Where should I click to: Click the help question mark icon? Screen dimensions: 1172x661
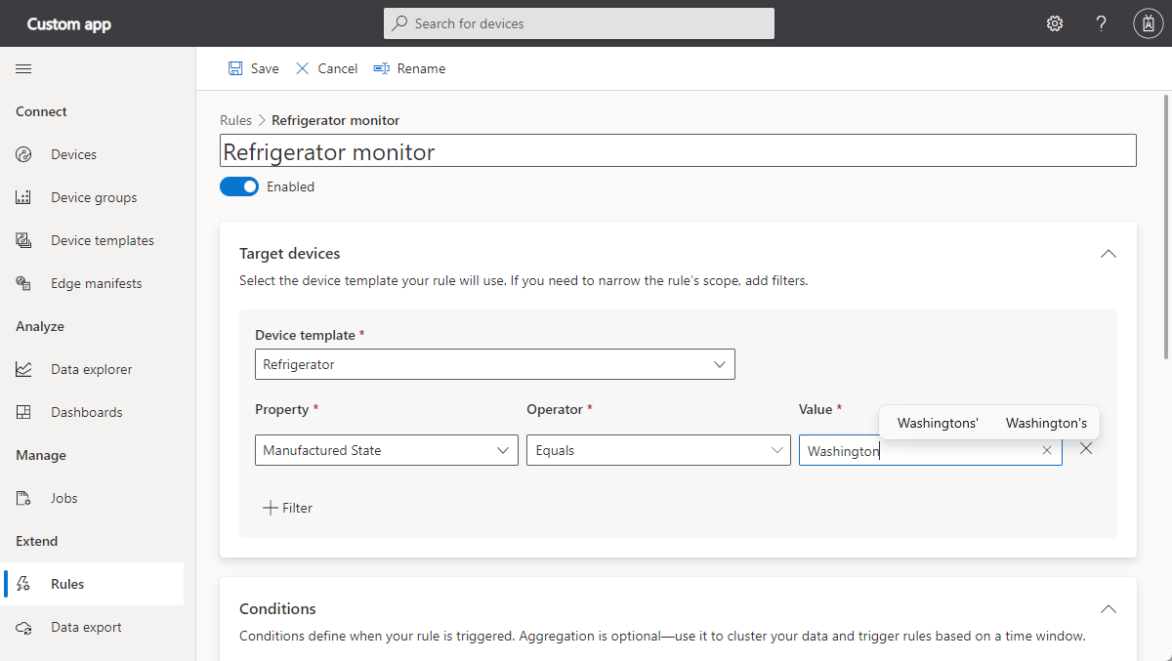(1101, 23)
